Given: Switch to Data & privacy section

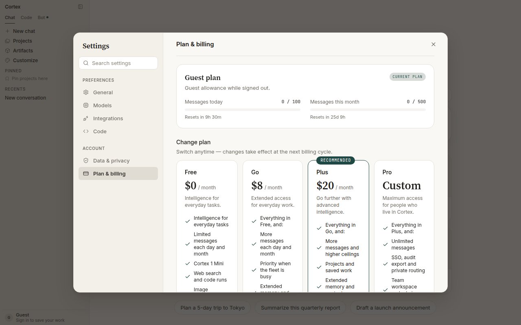Looking at the screenshot, I should click(118, 160).
